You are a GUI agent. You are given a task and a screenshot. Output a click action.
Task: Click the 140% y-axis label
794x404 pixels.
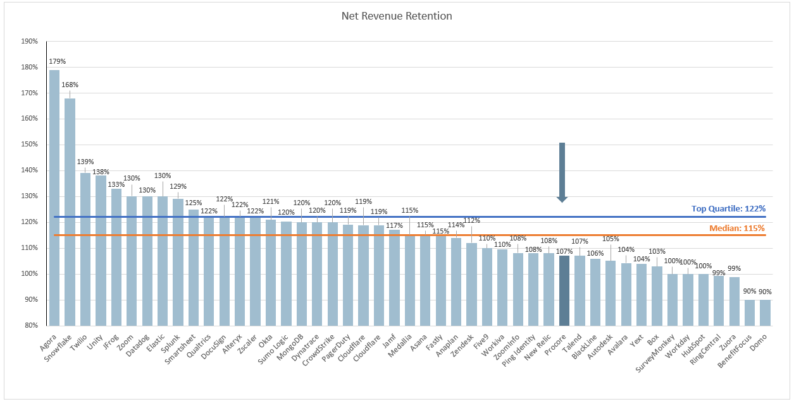pyautogui.click(x=30, y=170)
